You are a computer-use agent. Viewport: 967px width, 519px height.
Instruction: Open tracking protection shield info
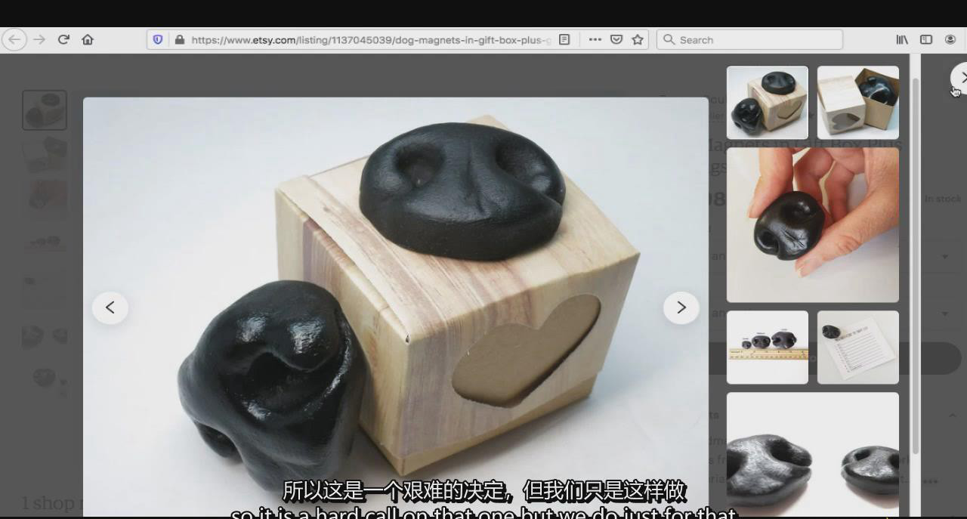(158, 39)
